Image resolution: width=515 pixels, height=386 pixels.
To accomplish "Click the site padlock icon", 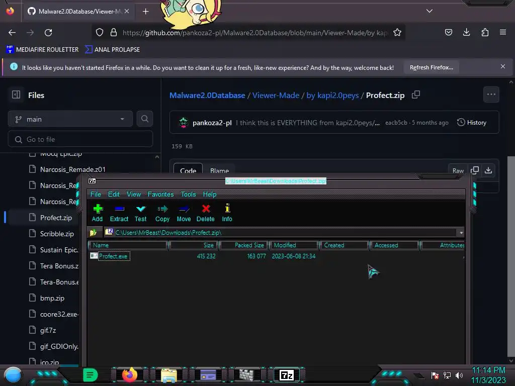I will (x=114, y=32).
